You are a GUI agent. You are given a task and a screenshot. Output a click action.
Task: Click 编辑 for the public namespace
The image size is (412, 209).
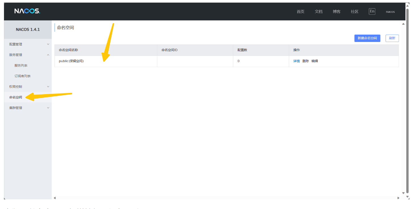coord(315,61)
